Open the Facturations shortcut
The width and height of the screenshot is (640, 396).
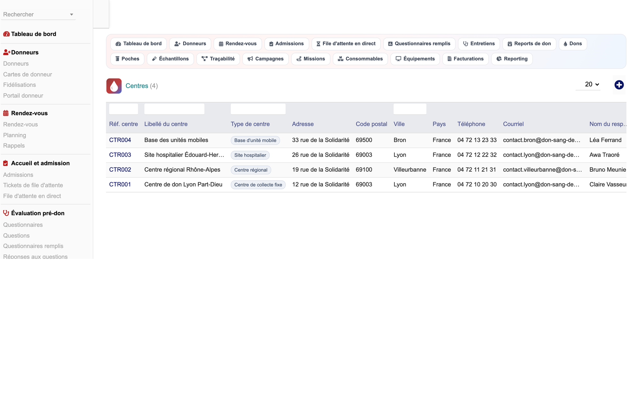click(465, 59)
